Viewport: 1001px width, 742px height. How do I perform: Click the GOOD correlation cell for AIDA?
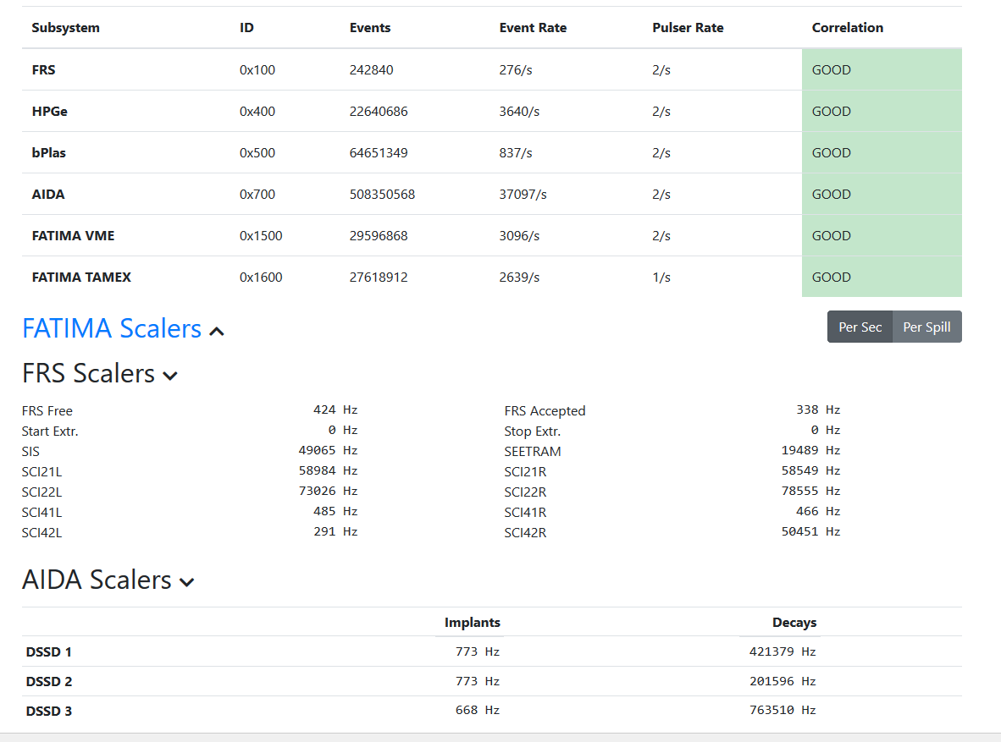[x=882, y=194]
